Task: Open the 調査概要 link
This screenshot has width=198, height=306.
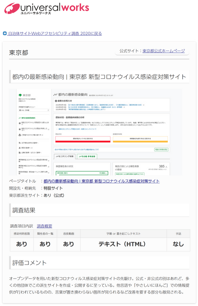Action: click(45, 226)
